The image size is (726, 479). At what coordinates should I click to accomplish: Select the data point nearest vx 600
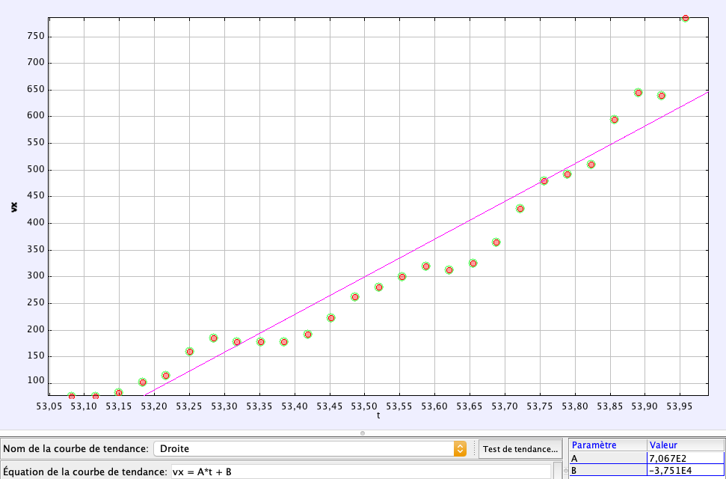[615, 120]
